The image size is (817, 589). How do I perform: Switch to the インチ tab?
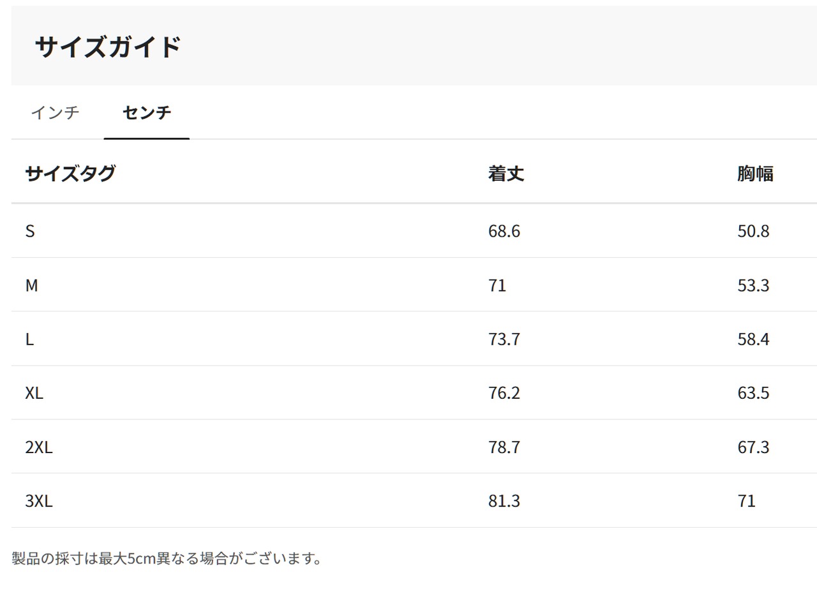coord(56,113)
